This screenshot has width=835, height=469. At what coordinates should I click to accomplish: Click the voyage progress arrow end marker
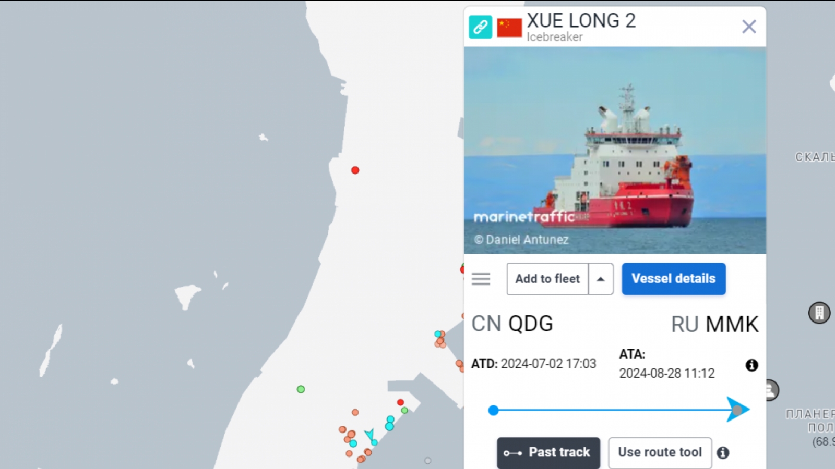738,410
